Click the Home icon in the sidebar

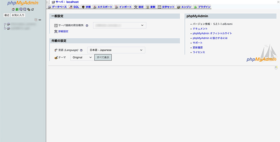(13, 9)
